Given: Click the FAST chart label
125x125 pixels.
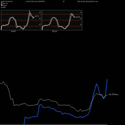Looking at the screenshot, I should click(x=13, y=31).
